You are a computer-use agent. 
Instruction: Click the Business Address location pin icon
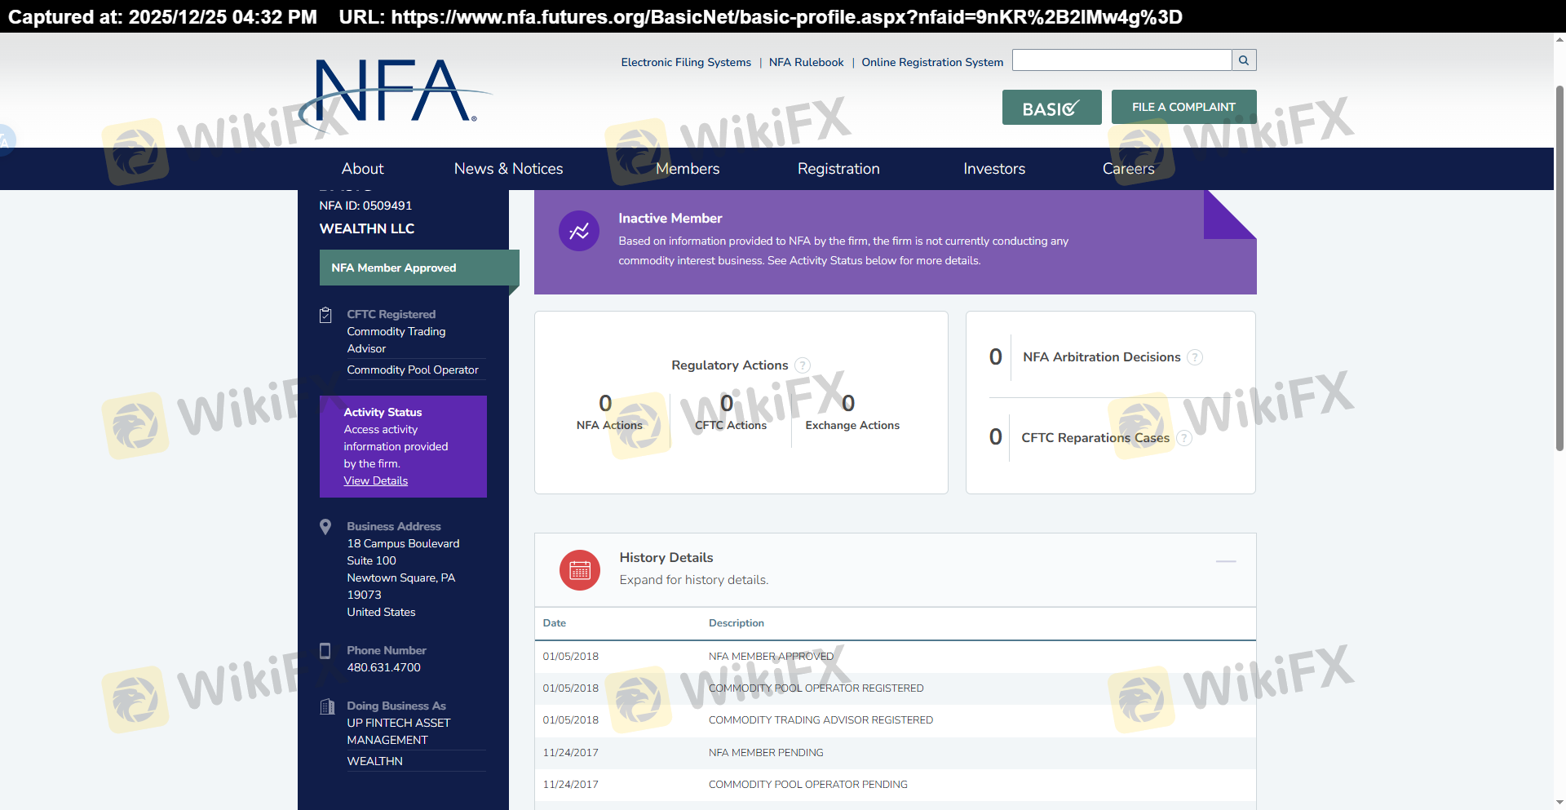325,527
